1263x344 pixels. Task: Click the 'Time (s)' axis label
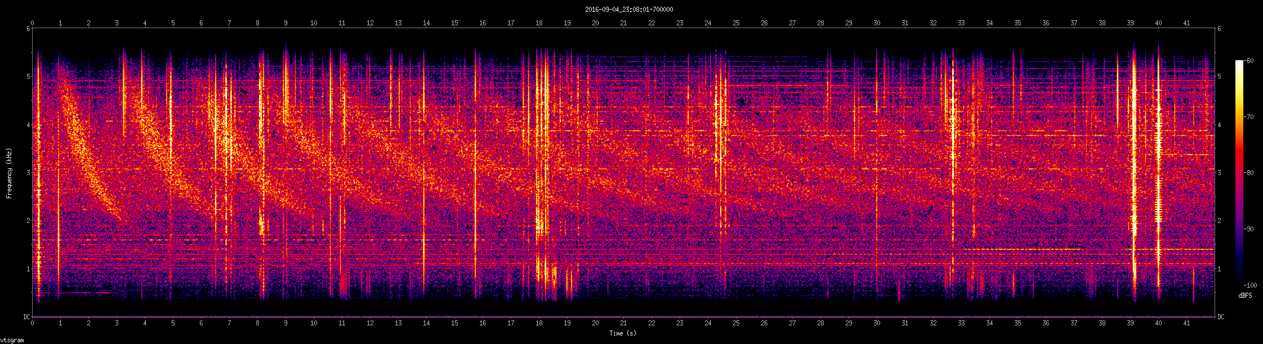pyautogui.click(x=623, y=333)
